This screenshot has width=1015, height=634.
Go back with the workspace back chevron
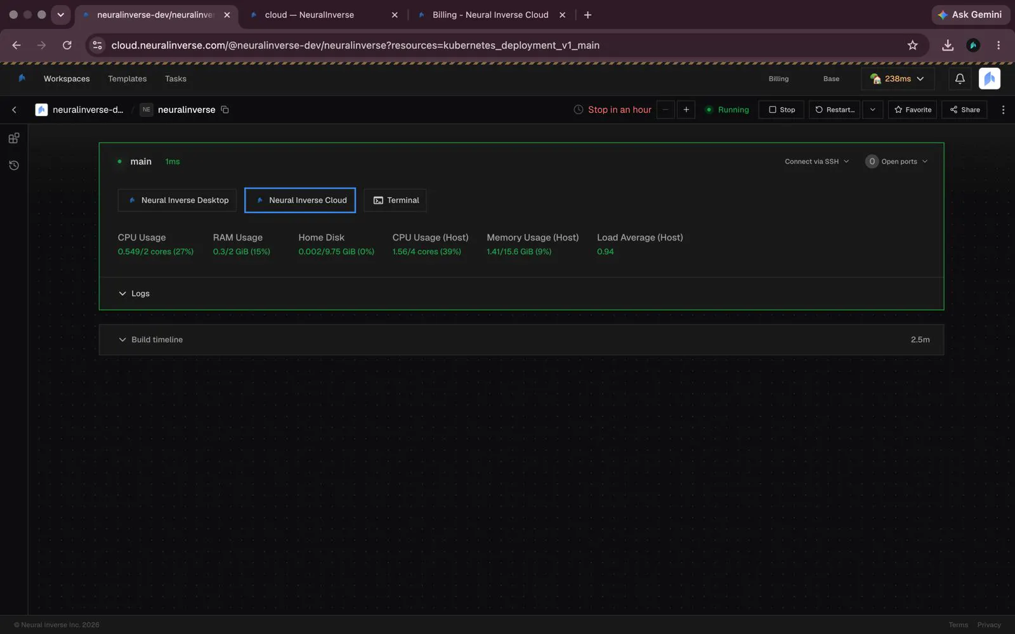[14, 110]
